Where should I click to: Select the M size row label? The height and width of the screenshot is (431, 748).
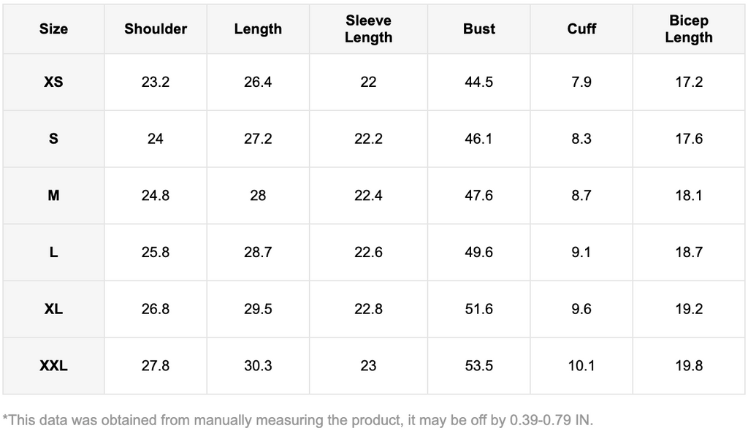click(53, 196)
